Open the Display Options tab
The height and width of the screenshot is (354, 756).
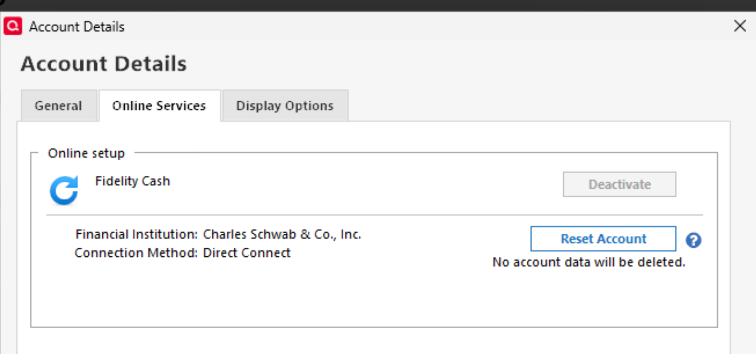pos(285,106)
